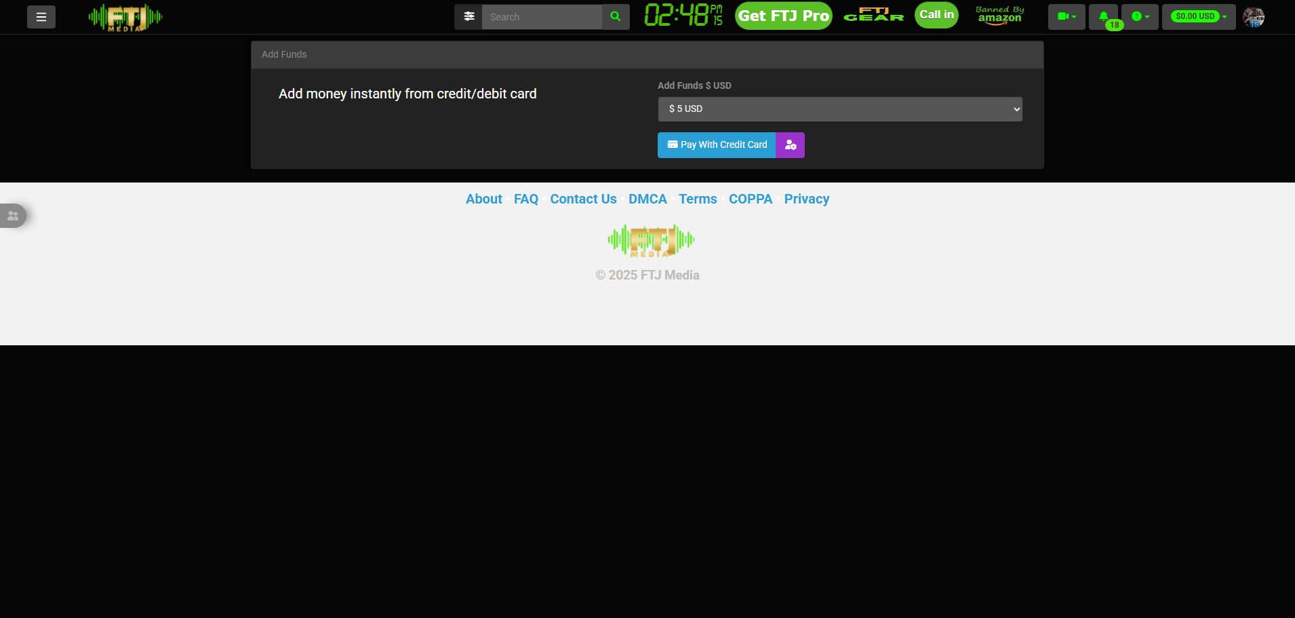The image size is (1295, 618).
Task: Open the $0.00 USD wallet dropdown
Action: (x=1199, y=17)
